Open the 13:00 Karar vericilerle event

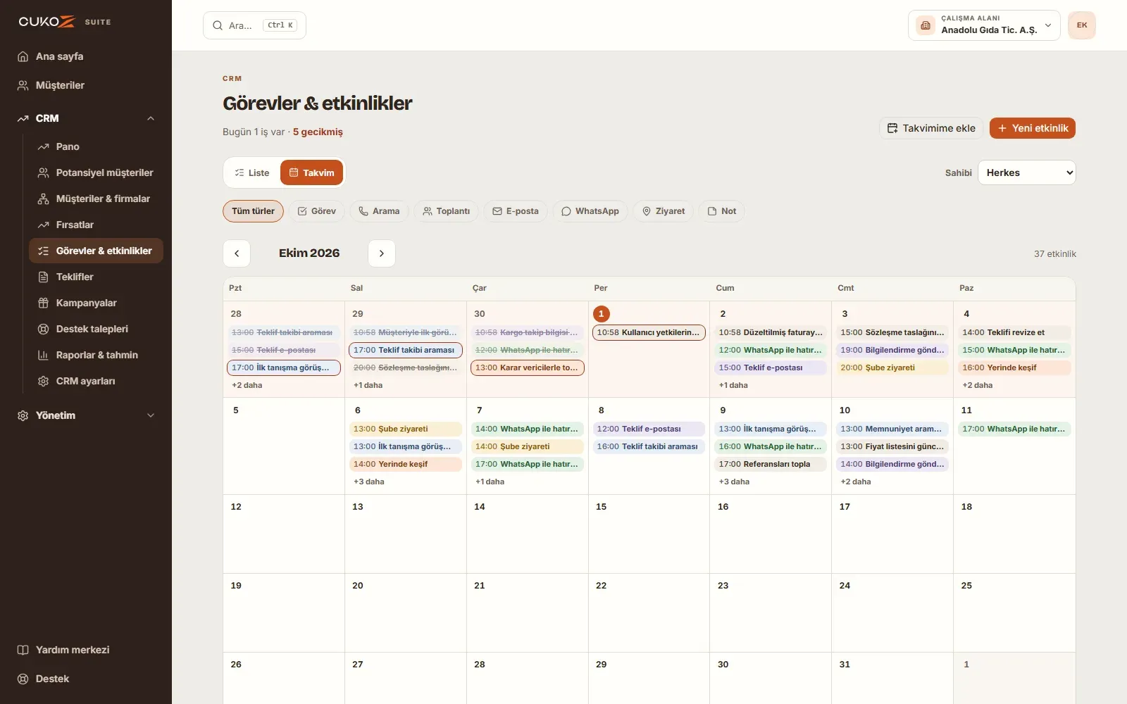coord(528,367)
